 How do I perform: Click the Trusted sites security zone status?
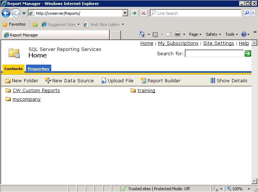(165, 189)
